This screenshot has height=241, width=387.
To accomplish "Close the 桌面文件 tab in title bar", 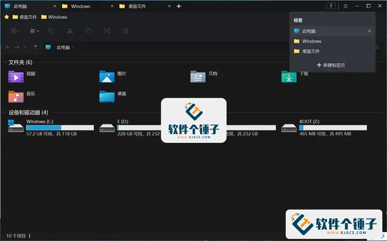I will (169, 6).
